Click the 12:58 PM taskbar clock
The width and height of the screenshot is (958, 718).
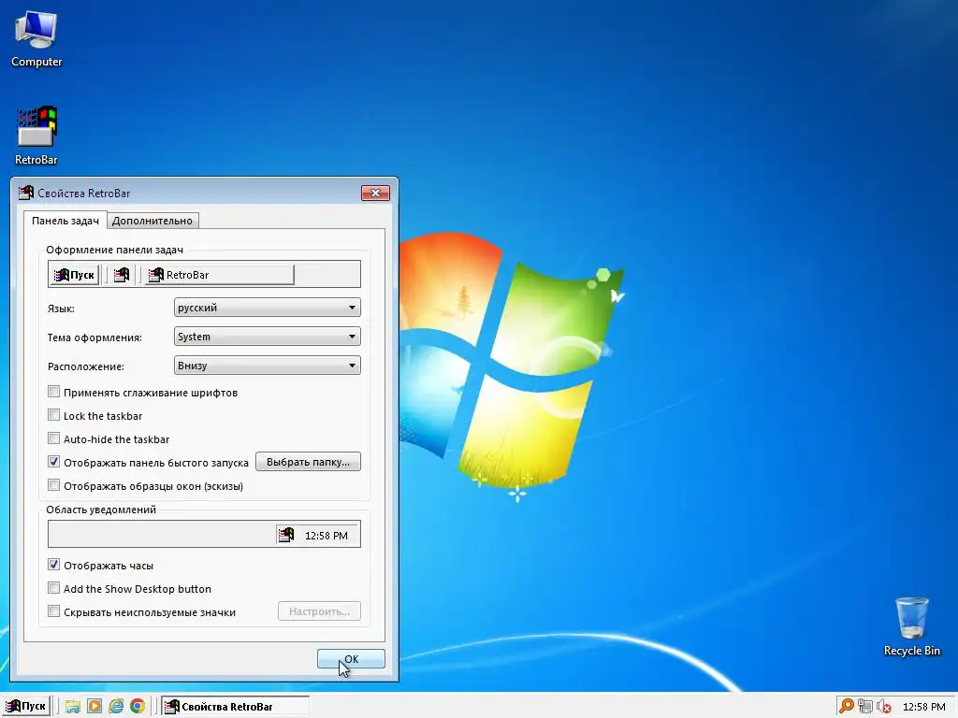tap(923, 707)
